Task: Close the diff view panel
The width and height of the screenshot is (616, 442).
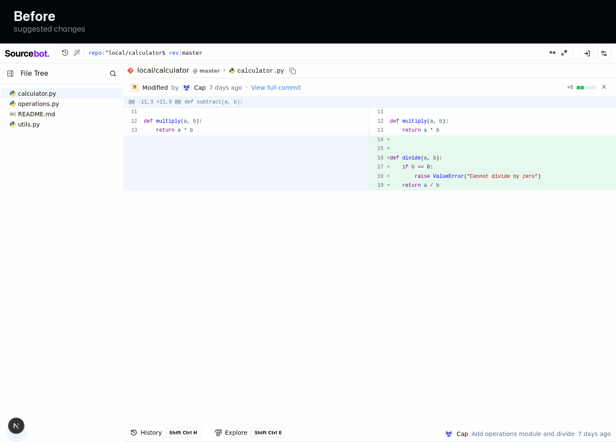Action: coord(604,87)
